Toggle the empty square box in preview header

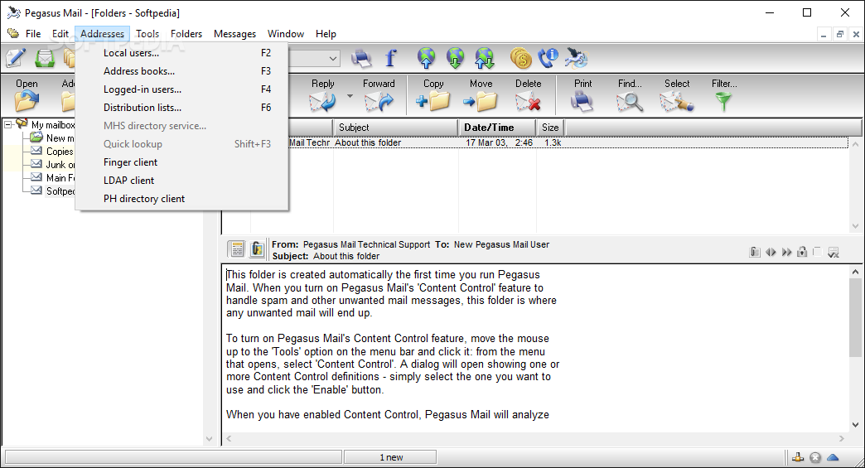tap(818, 251)
